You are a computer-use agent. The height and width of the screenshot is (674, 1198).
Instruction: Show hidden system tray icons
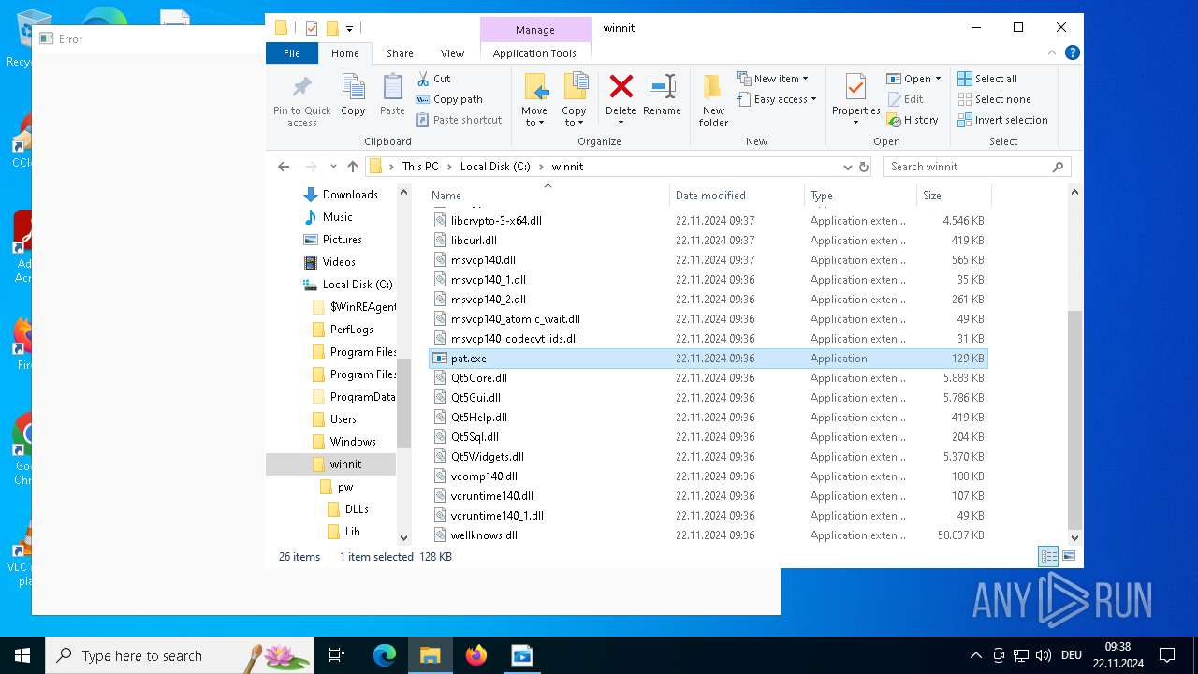click(976, 655)
